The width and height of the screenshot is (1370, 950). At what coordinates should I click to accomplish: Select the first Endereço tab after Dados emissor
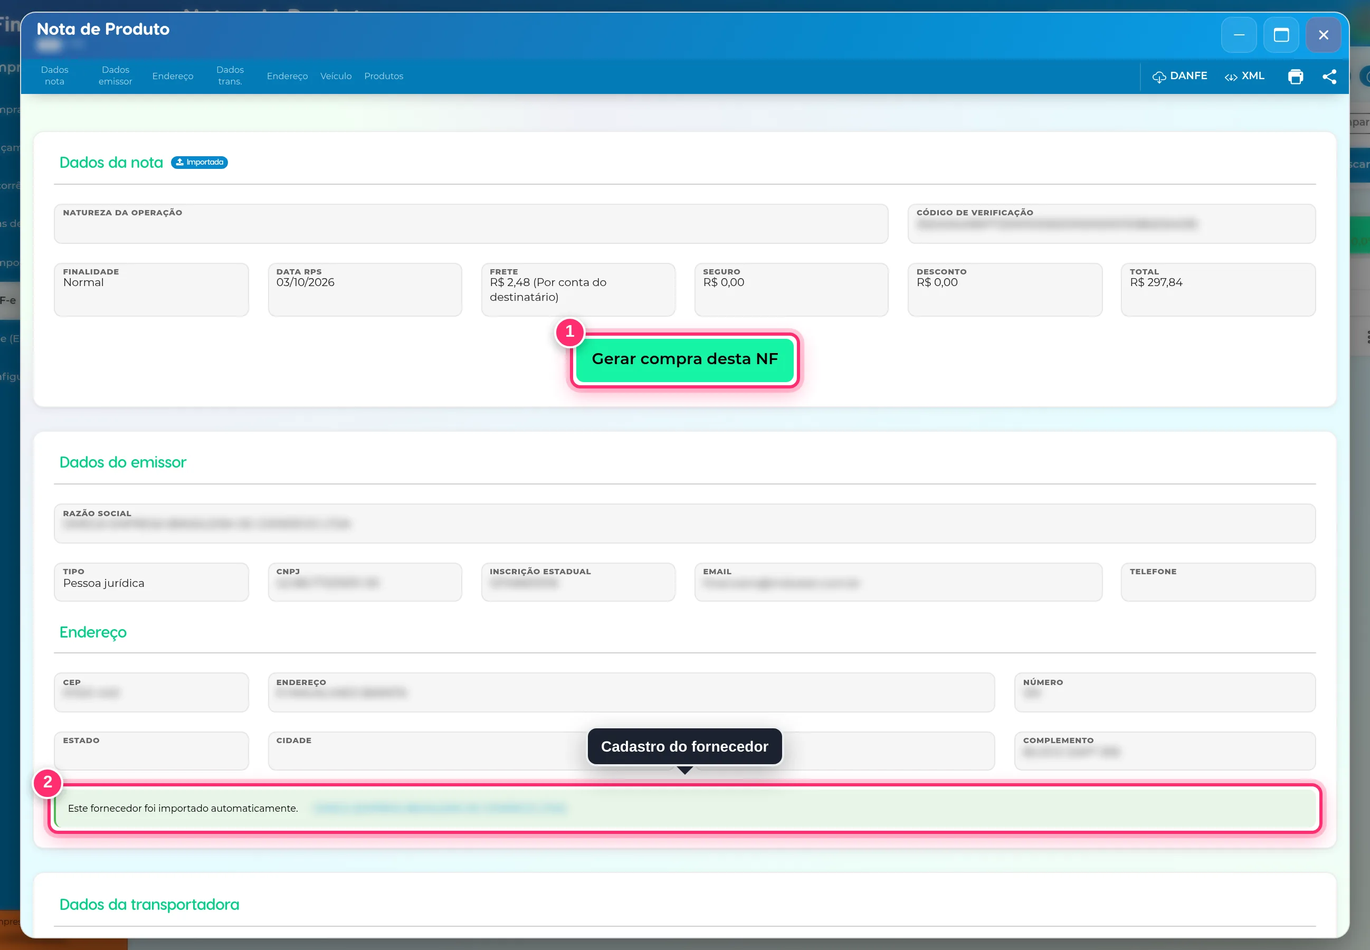(x=173, y=76)
